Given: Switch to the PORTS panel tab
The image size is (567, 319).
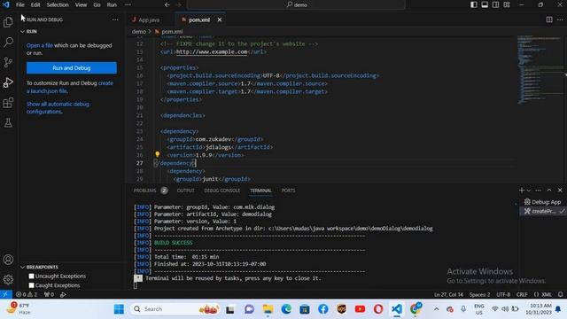Looking at the screenshot, I should [x=288, y=191].
